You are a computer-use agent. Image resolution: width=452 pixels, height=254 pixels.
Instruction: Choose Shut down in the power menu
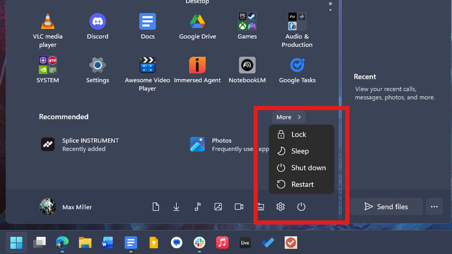pyautogui.click(x=301, y=168)
